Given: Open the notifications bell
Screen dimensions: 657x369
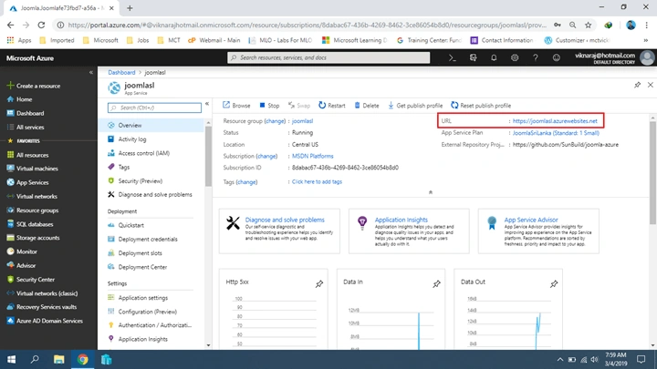Looking at the screenshot, I should (494, 58).
